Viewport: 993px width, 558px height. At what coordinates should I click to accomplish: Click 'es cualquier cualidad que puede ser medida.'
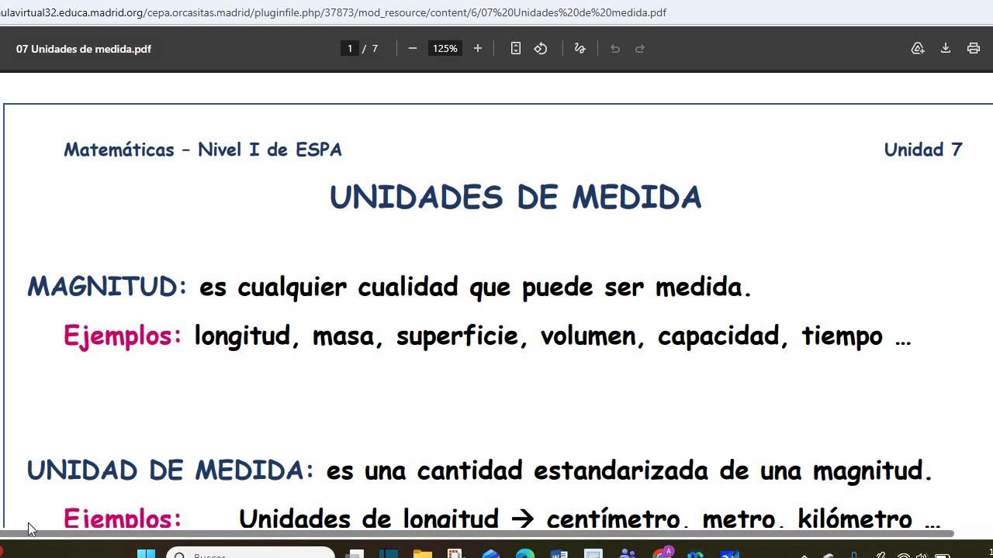point(476,288)
